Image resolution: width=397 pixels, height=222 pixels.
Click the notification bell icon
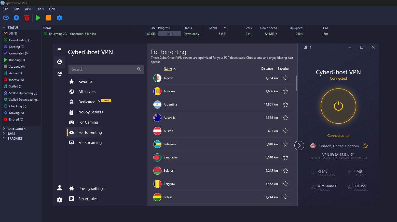[x=306, y=47]
